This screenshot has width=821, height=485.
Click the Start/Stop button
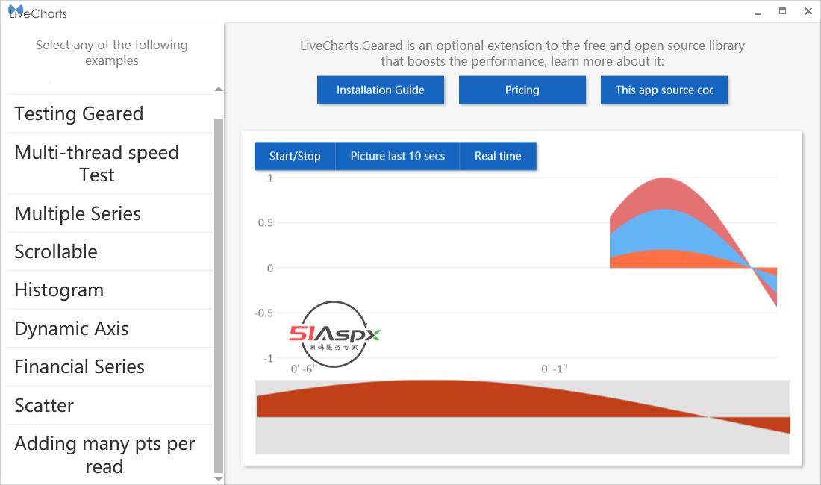295,156
